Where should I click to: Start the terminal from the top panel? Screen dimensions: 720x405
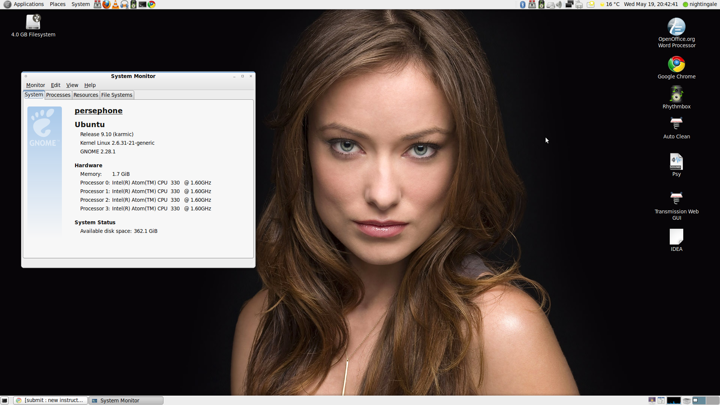(x=142, y=4)
